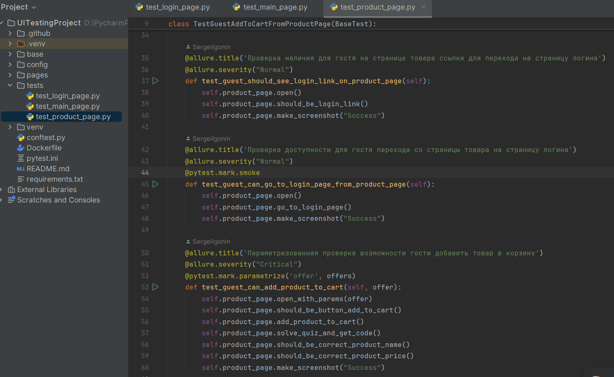Expand the venv folder arrow
614x377 pixels.
pyautogui.click(x=10, y=127)
